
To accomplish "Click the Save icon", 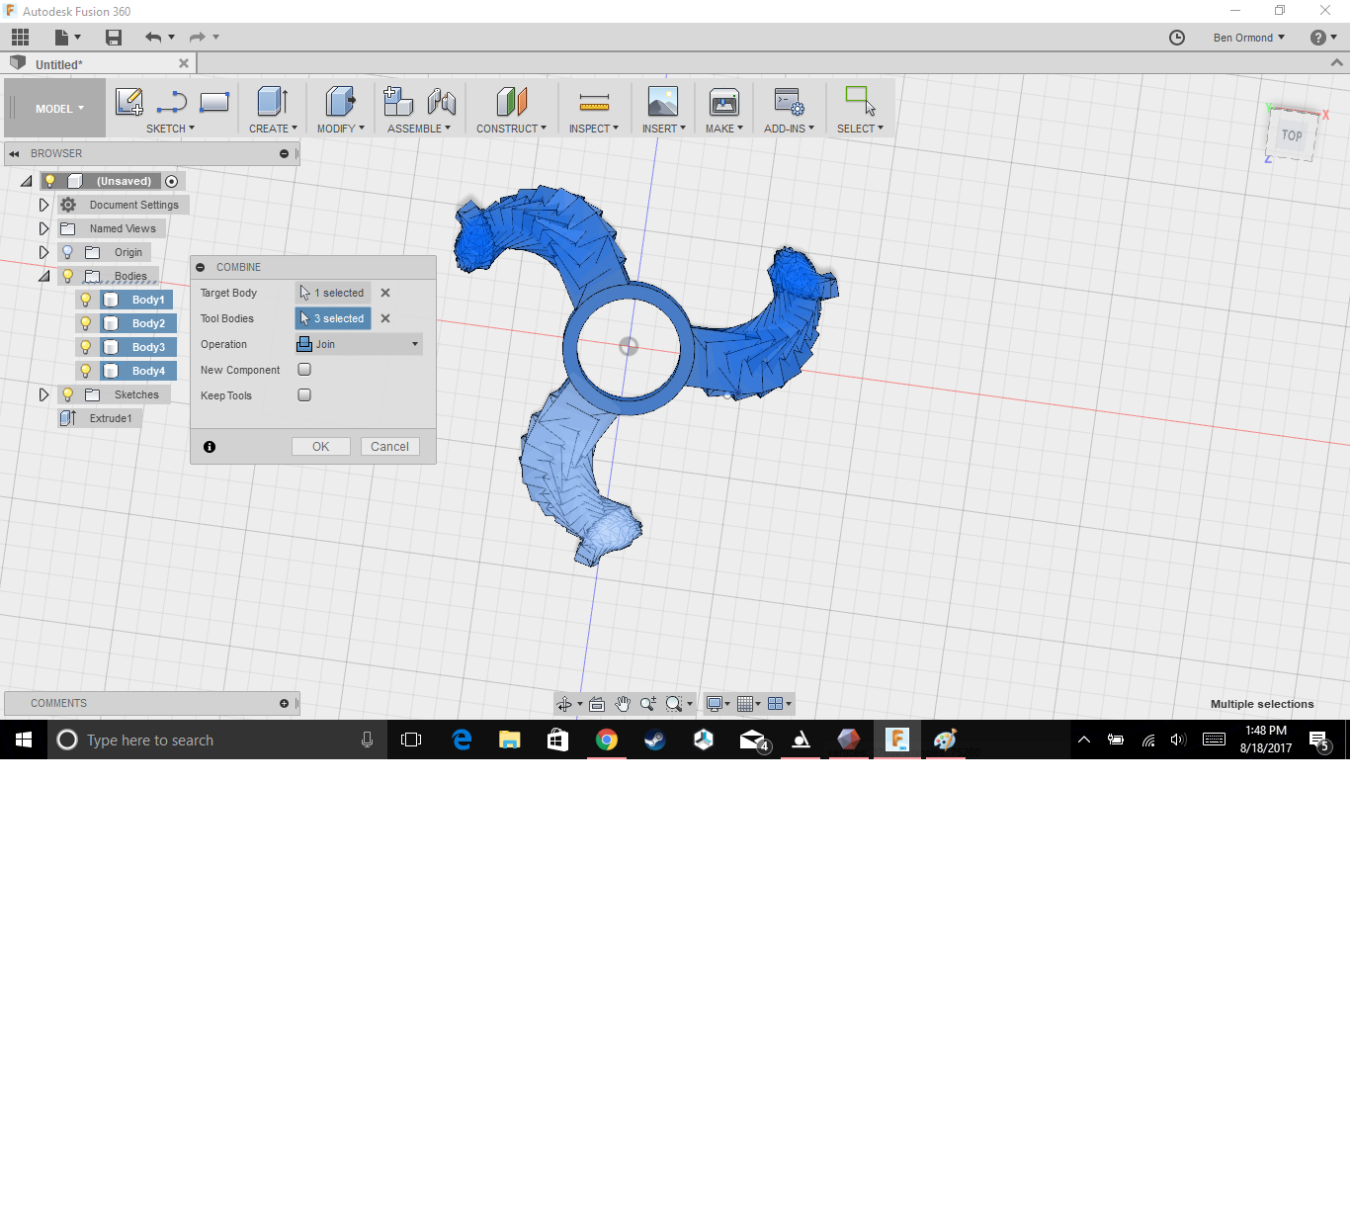I will [114, 38].
